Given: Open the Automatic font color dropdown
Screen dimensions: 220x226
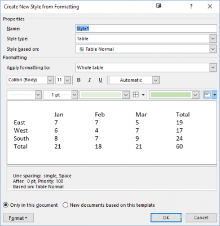Looking at the screenshot, I should (x=156, y=80).
